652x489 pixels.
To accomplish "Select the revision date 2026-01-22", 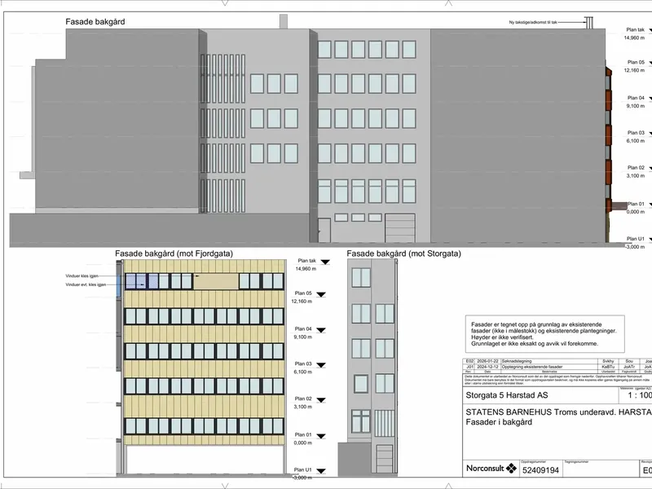I will [487, 361].
